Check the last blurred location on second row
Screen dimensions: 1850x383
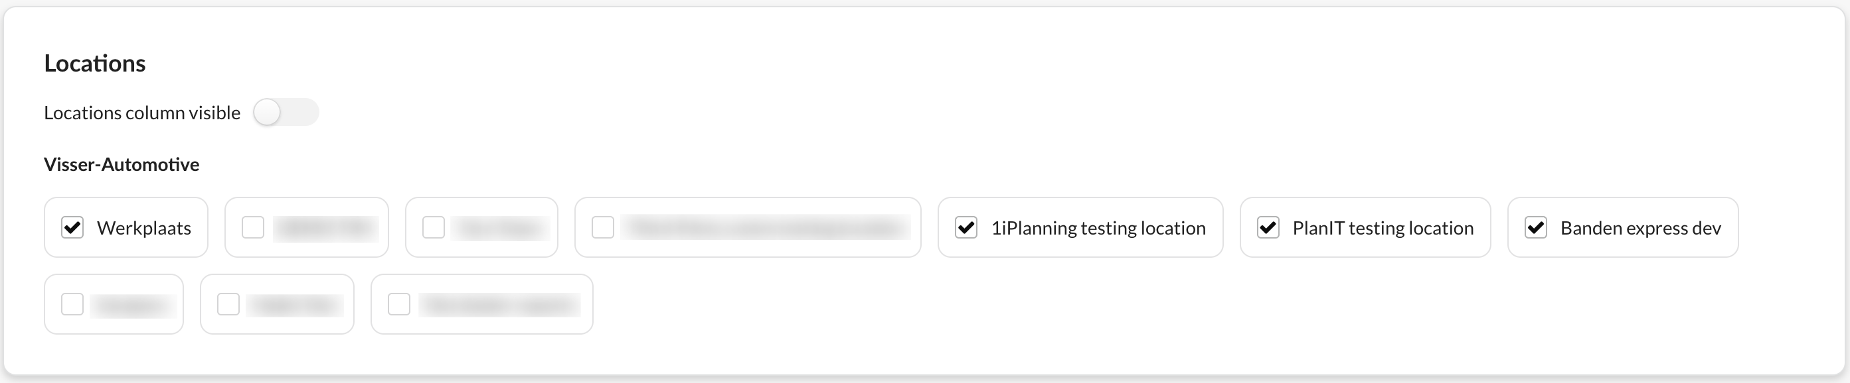click(398, 304)
